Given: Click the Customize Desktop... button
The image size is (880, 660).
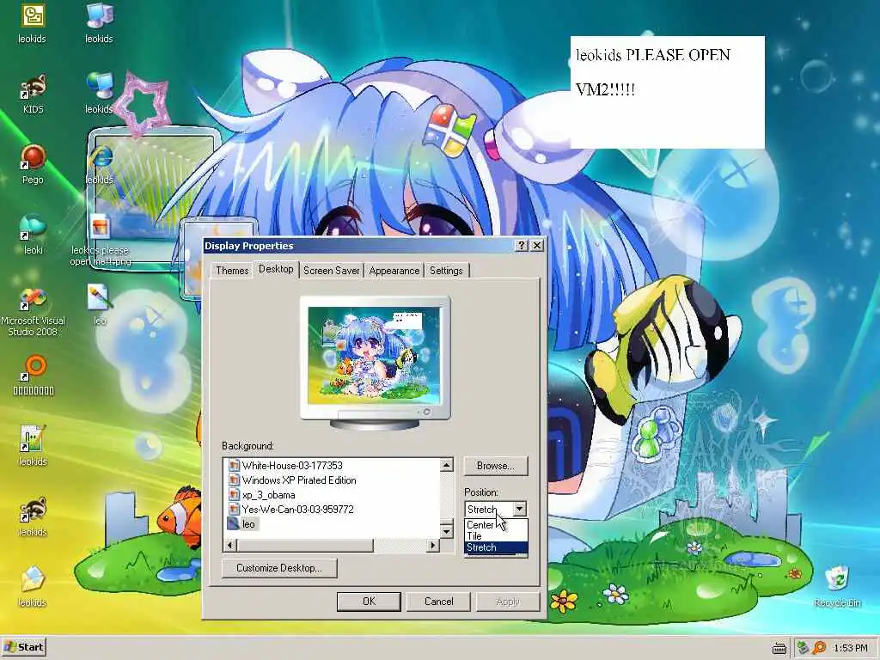Looking at the screenshot, I should [279, 568].
